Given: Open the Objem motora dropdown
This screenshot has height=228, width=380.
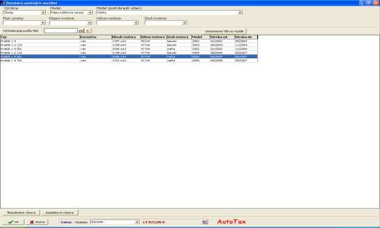Looking at the screenshot, I should click(x=90, y=23).
